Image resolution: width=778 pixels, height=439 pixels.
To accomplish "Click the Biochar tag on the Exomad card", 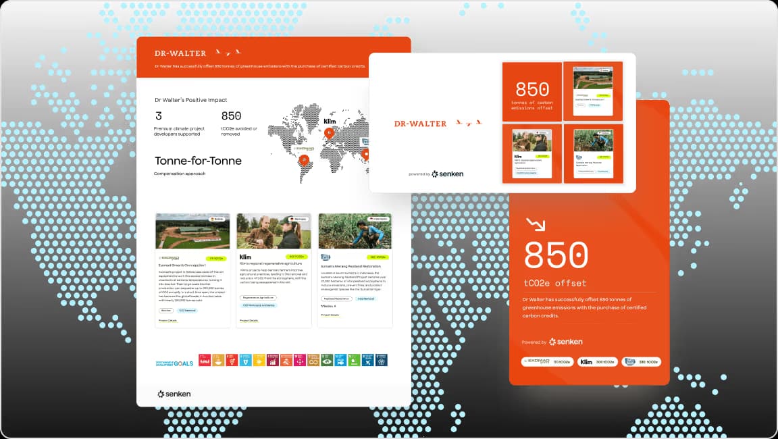I will (165, 311).
